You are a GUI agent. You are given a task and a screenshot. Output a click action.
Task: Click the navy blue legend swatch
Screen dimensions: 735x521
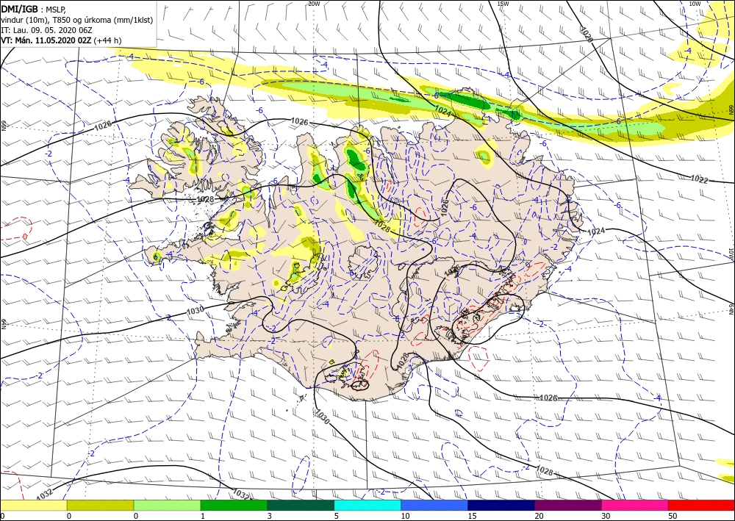pos(501,506)
